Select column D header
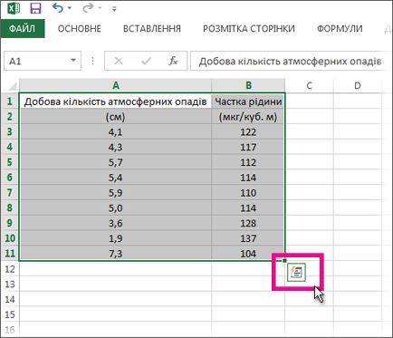Image resolution: width=393 pixels, height=338 pixels. tap(358, 85)
